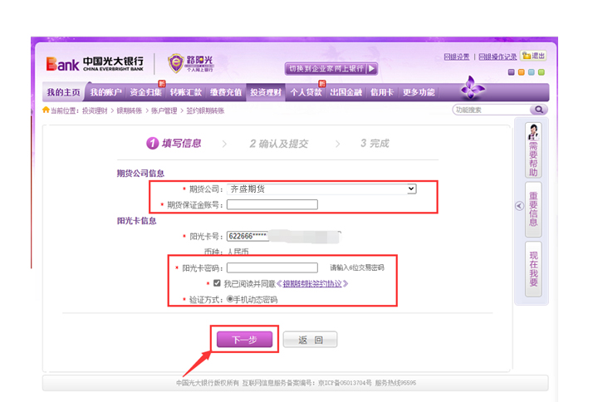Image resolution: width=598 pixels, height=402 pixels.
Task: Click 切换到企业客户网上银行 switch button
Action: [x=331, y=69]
